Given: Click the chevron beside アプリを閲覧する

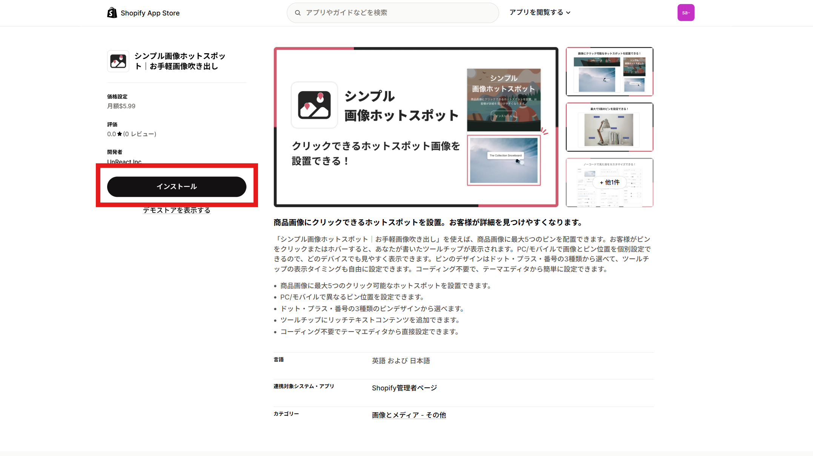Looking at the screenshot, I should (x=569, y=12).
